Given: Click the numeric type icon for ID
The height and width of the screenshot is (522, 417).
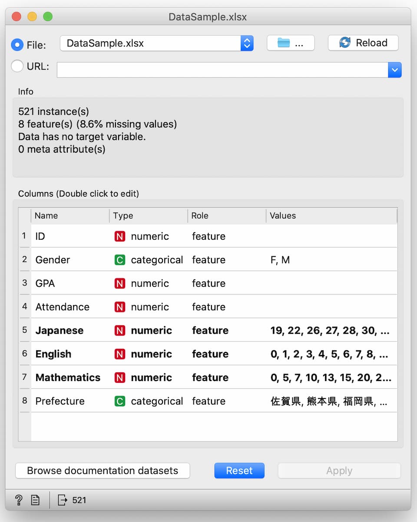Looking at the screenshot, I should [119, 237].
